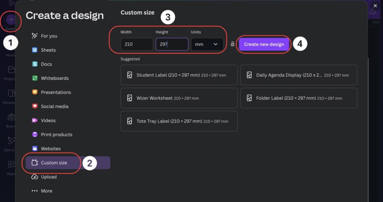The width and height of the screenshot is (383, 202).
Task: Select the Custom size menu item
Action: [x=68, y=163]
